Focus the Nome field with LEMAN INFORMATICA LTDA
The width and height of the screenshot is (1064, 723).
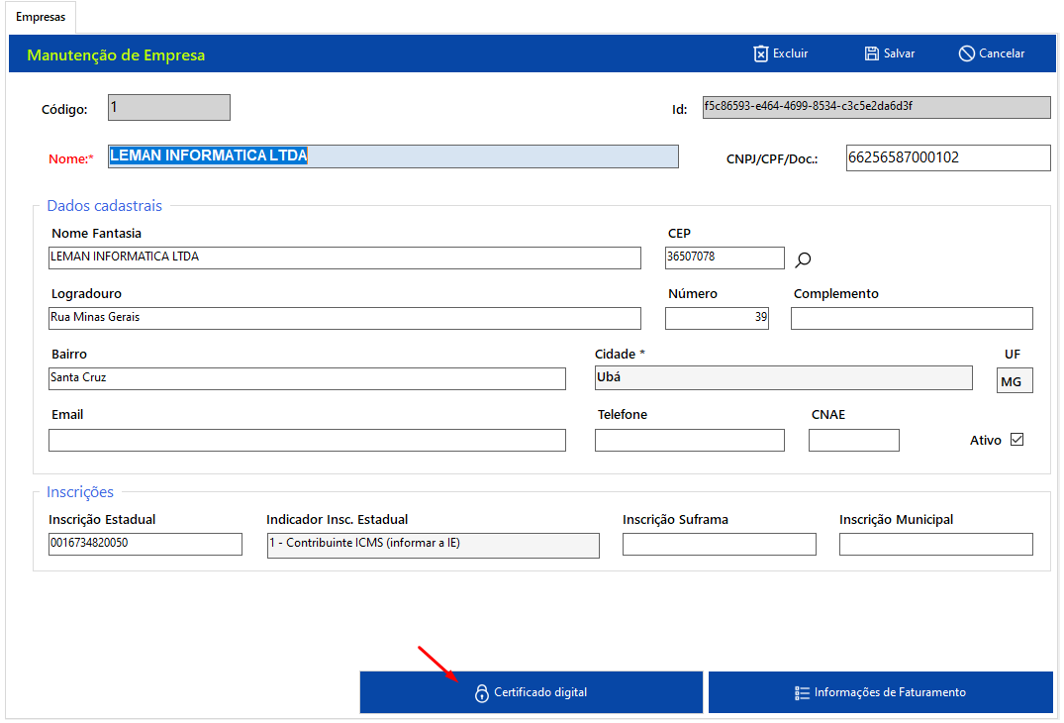pos(393,156)
